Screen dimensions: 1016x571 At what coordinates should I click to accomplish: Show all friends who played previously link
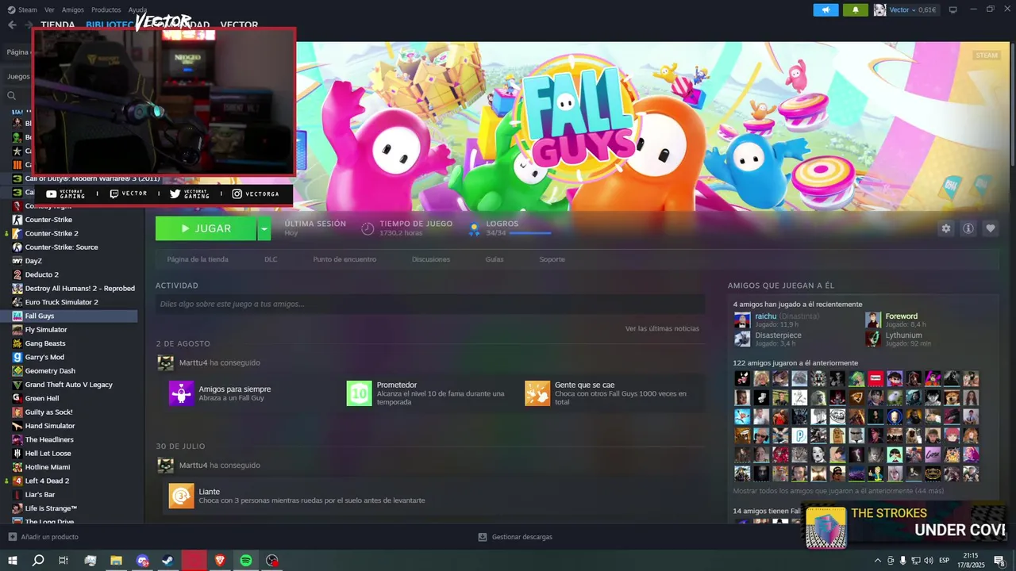838,491
